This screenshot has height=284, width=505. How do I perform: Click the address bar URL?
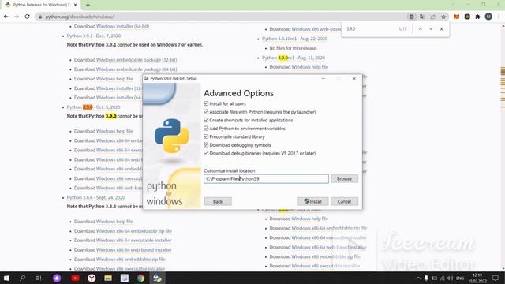(80, 17)
